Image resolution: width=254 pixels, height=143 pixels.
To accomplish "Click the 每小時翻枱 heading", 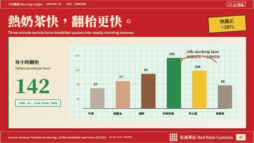I will click(x=27, y=62).
